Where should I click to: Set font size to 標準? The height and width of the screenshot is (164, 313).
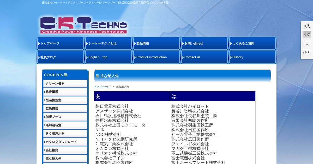[x=307, y=34]
